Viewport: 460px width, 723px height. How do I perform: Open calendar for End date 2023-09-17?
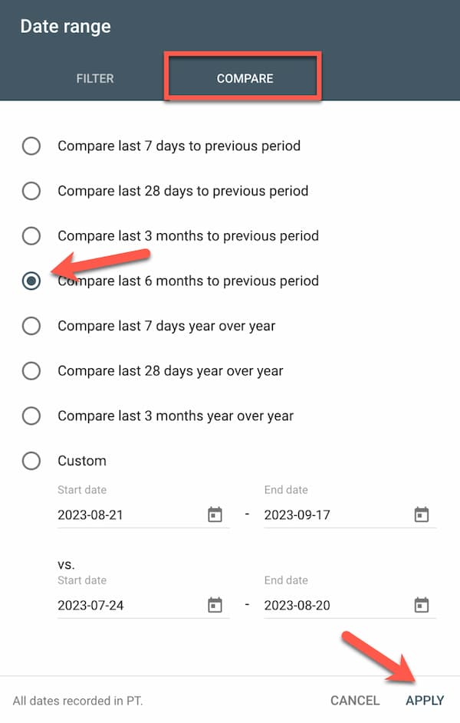pyautogui.click(x=421, y=514)
